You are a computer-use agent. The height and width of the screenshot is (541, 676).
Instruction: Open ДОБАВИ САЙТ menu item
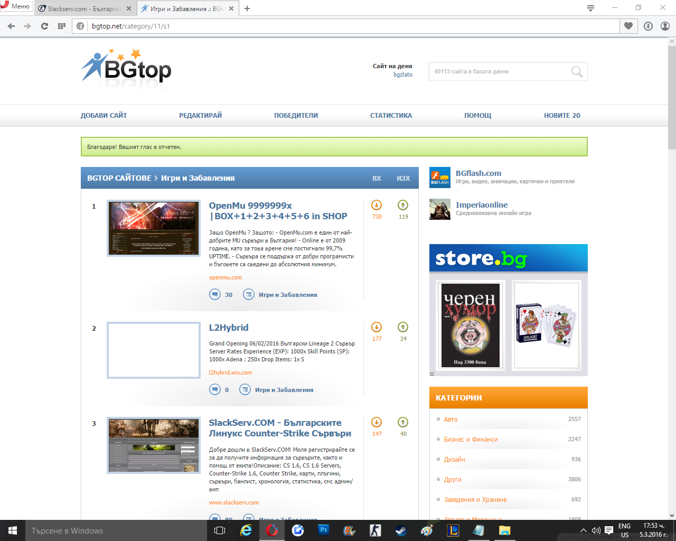tap(104, 115)
